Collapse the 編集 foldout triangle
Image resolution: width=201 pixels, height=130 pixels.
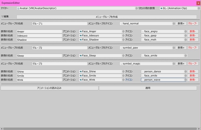(x=2, y=17)
